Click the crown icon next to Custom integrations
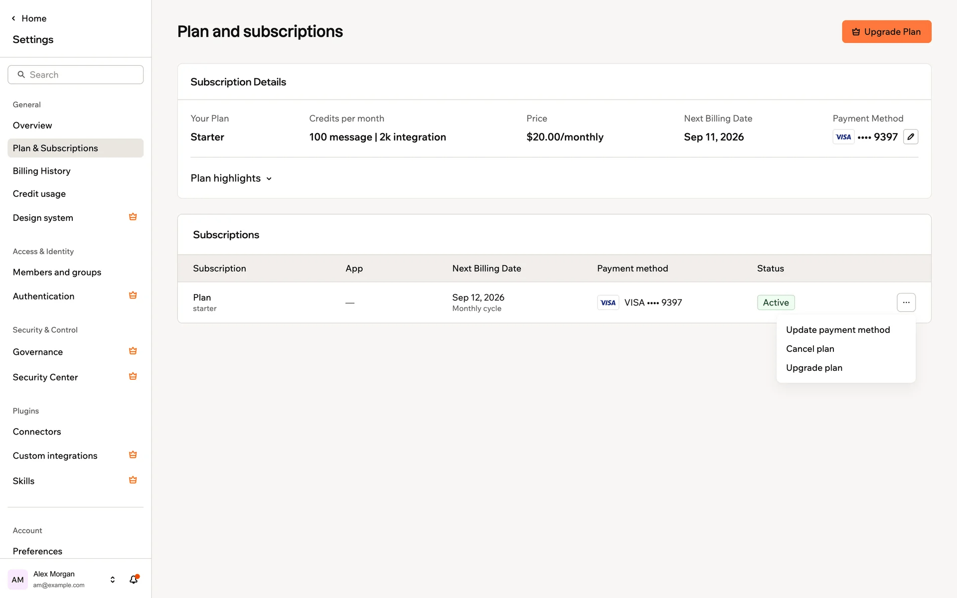957x598 pixels. pos(133,455)
